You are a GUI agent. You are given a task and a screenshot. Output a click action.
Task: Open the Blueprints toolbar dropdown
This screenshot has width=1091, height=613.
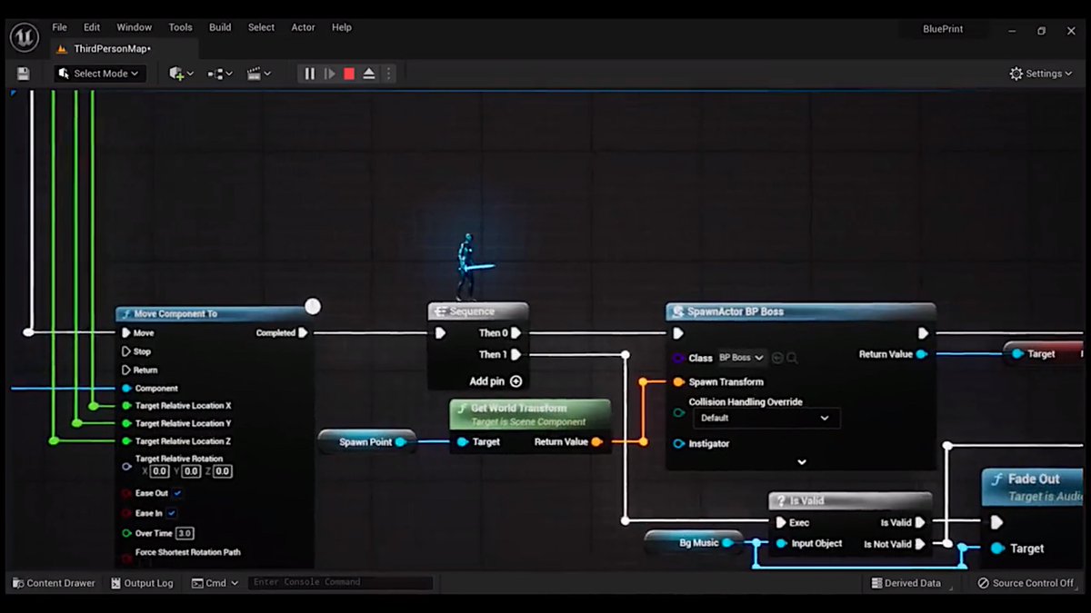point(220,74)
